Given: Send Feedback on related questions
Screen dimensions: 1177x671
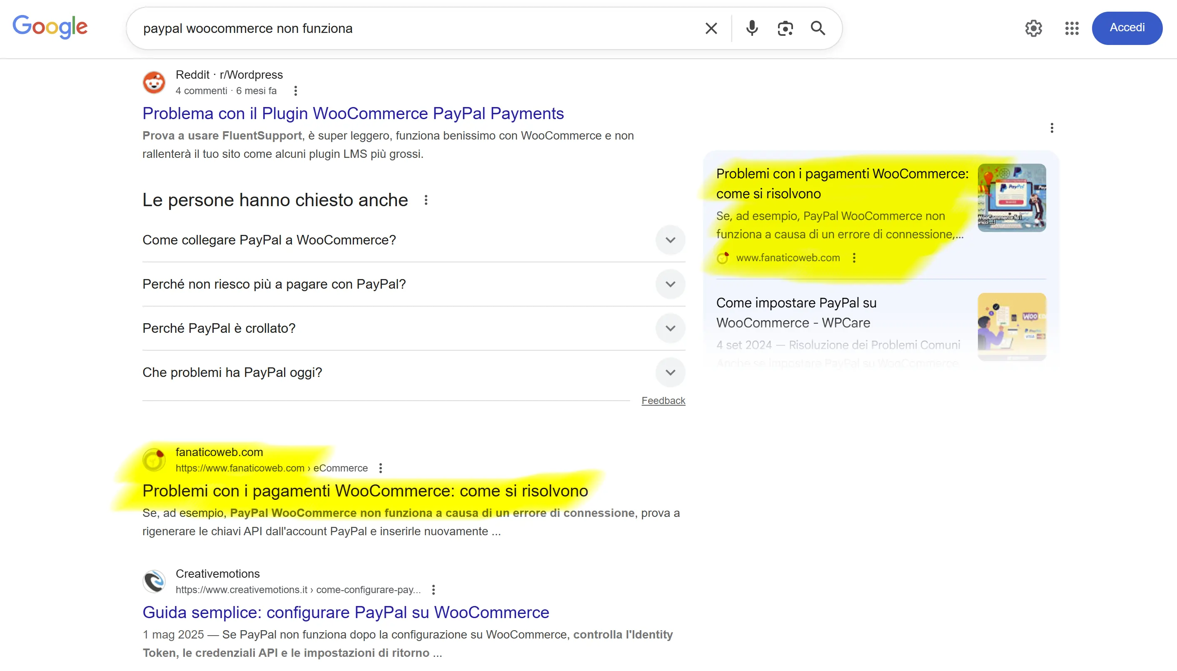Looking at the screenshot, I should pos(663,401).
